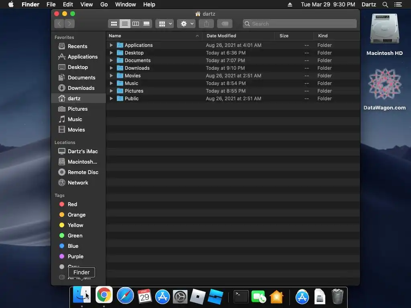Select Macintosh HD under sidebar Locations
Viewport: 411px width, 308px height.
tap(78, 162)
